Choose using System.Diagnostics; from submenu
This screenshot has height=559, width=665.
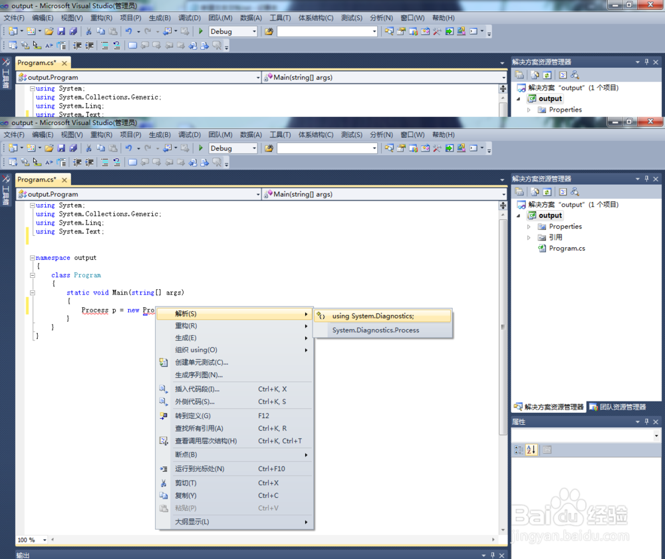click(383, 316)
